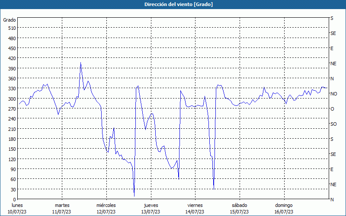This screenshot has width=346, height=216.
Task: Click the 'SE' label level with 120
Action: coord(333,155)
